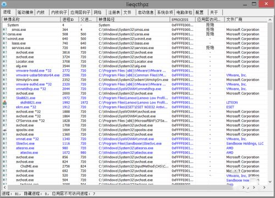Switch to the 驱动模块 tab
The image size is (275, 198).
tap(25, 12)
